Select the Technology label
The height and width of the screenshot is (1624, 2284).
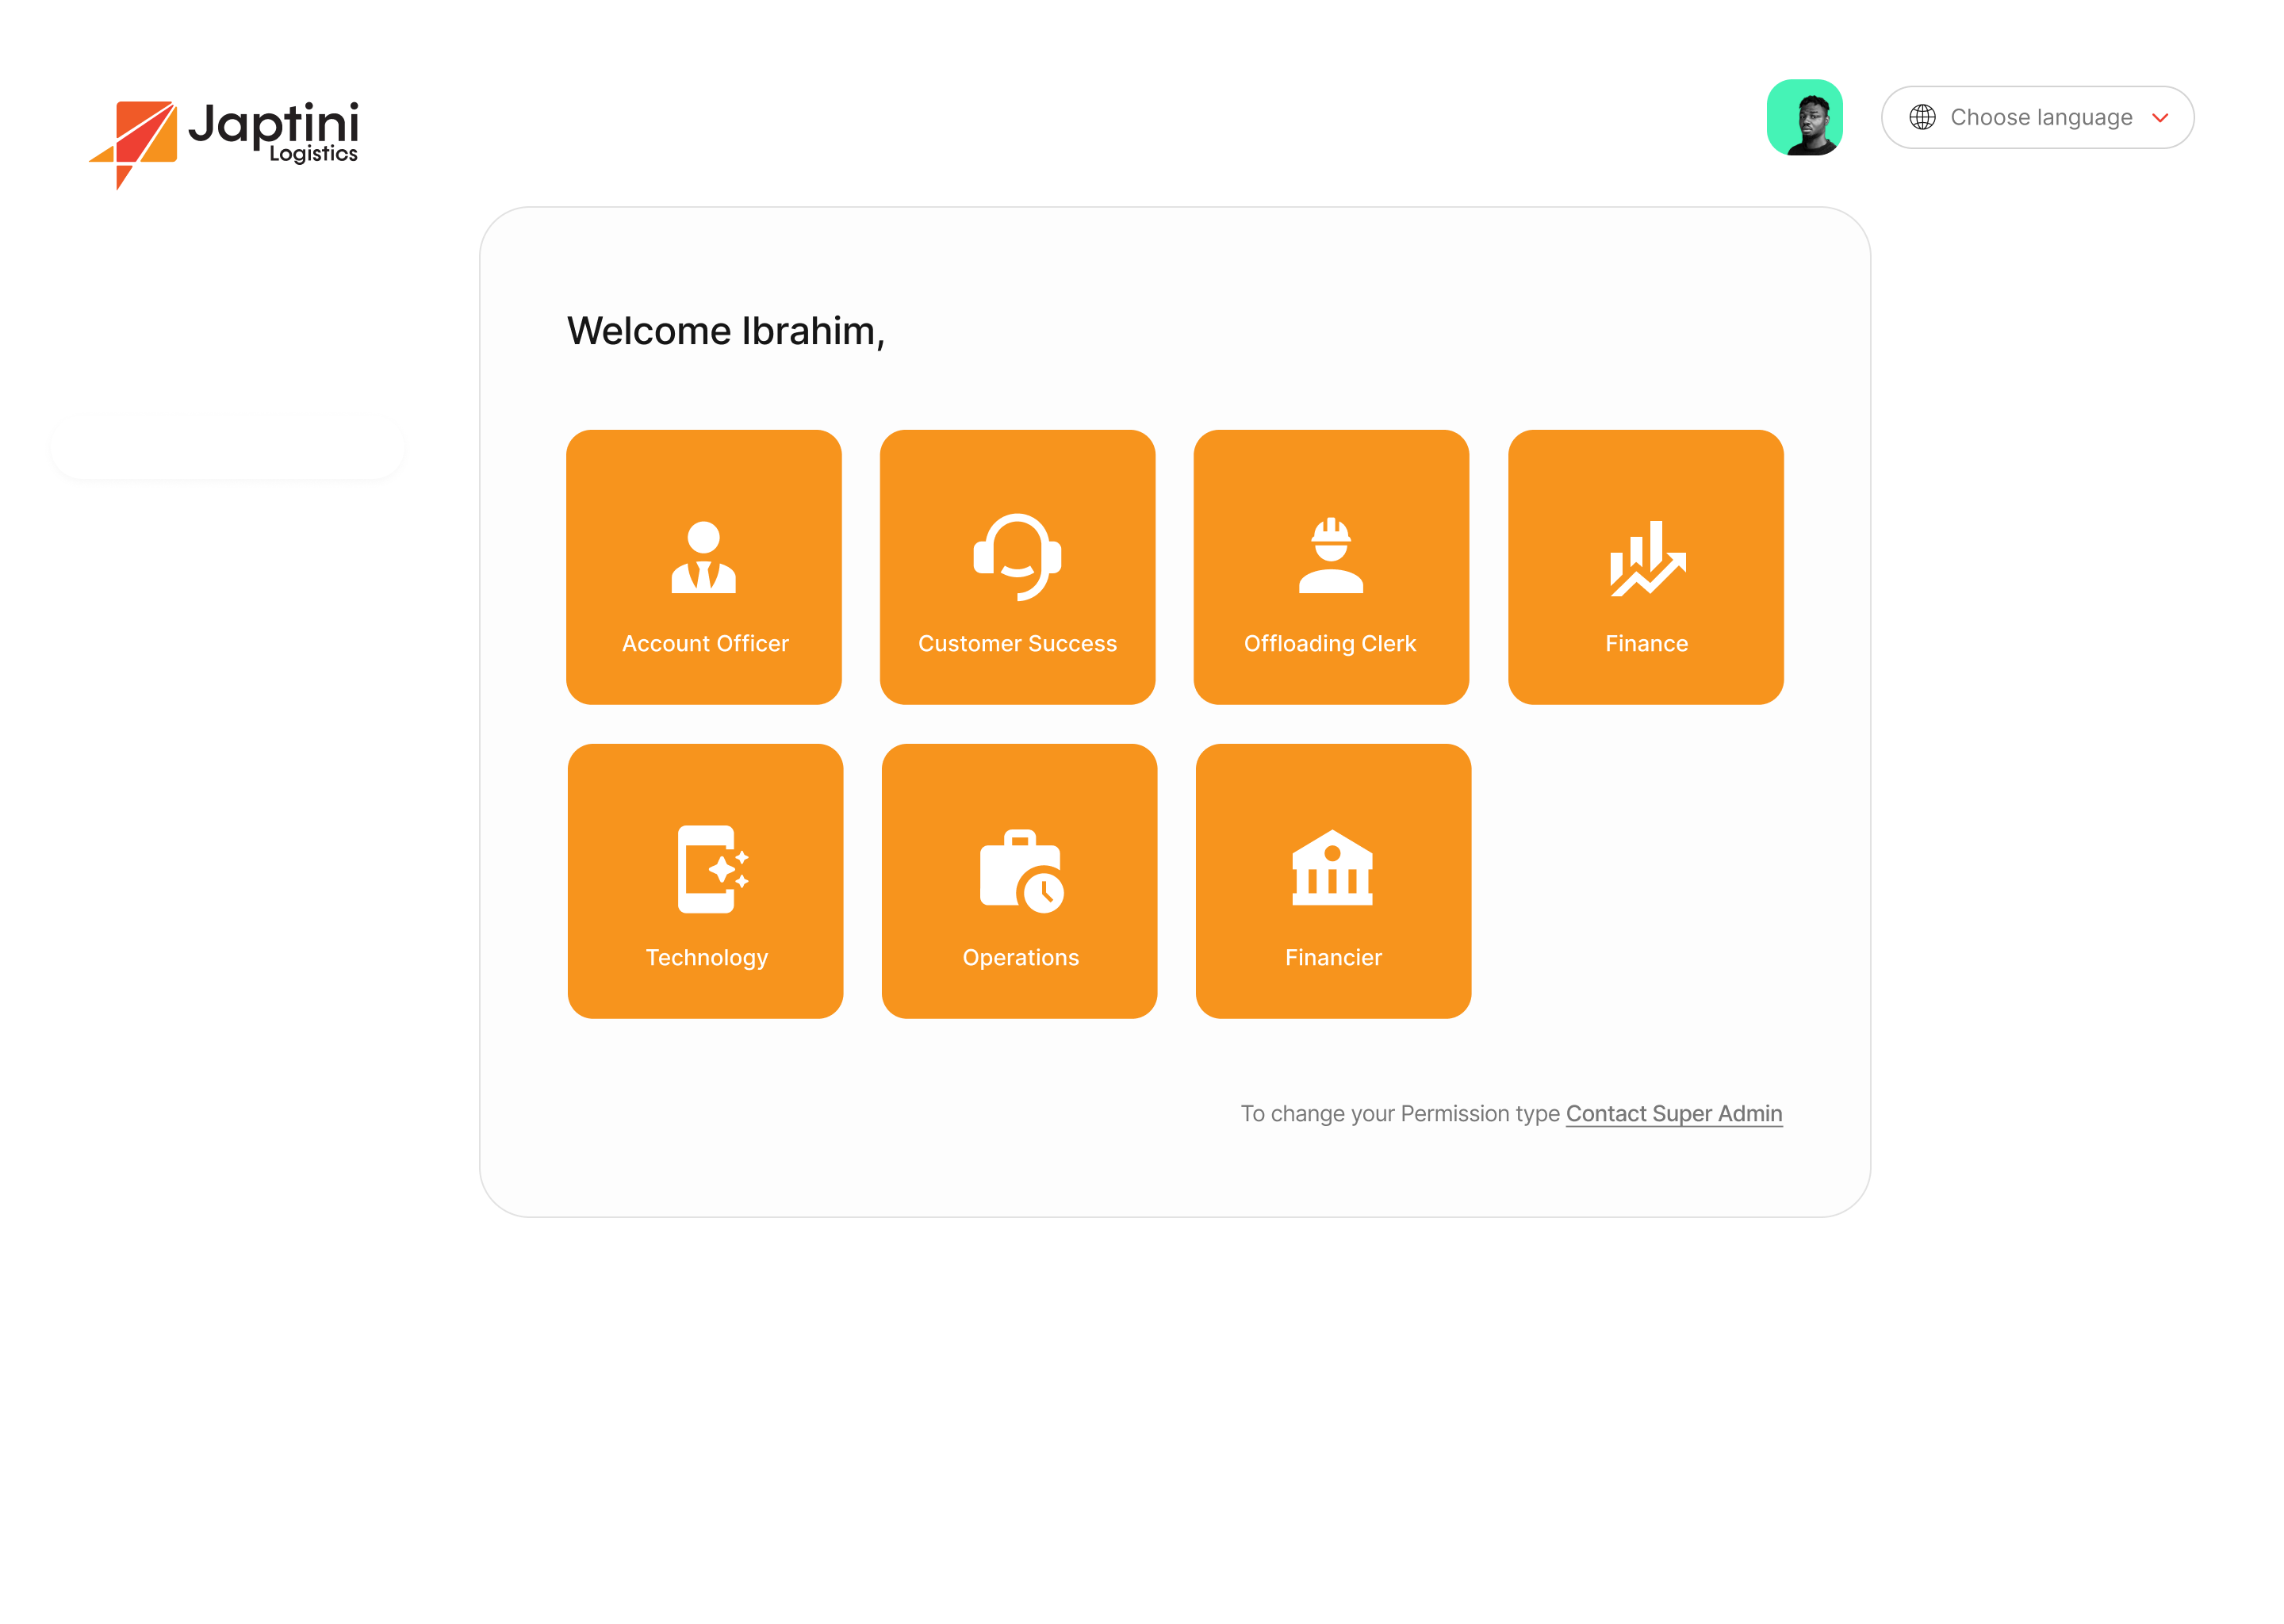coord(706,957)
